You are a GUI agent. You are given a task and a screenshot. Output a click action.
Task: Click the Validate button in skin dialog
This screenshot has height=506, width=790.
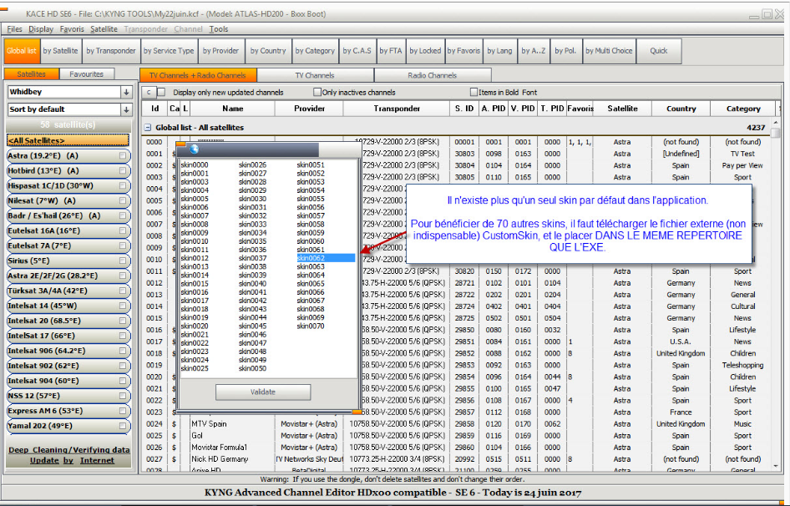pos(263,392)
